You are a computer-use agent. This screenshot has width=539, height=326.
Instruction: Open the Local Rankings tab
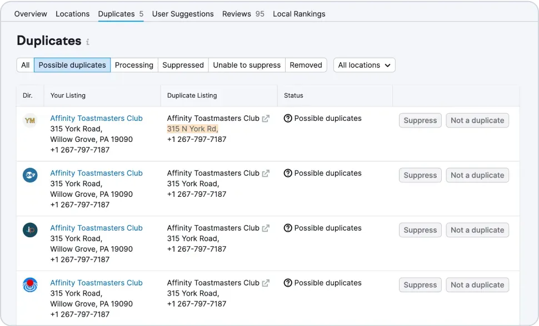pyautogui.click(x=299, y=14)
